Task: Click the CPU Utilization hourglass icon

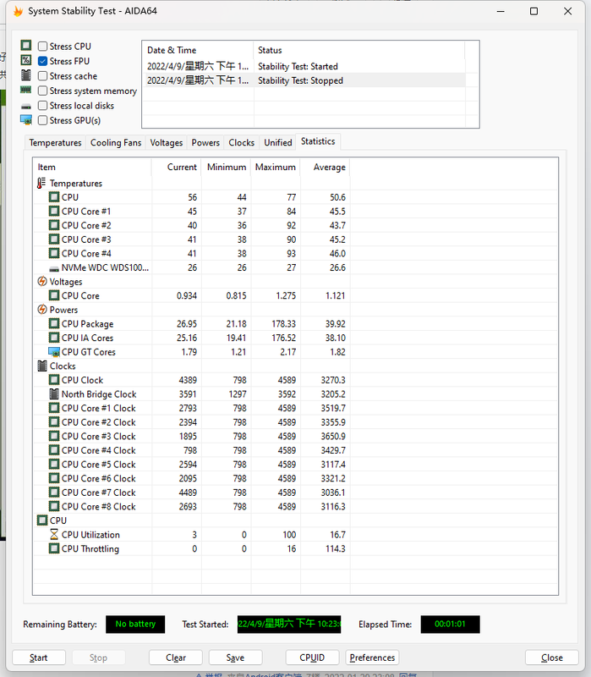Action: (x=54, y=535)
